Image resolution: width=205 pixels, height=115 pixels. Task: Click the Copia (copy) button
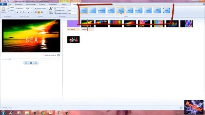tap(11, 11)
